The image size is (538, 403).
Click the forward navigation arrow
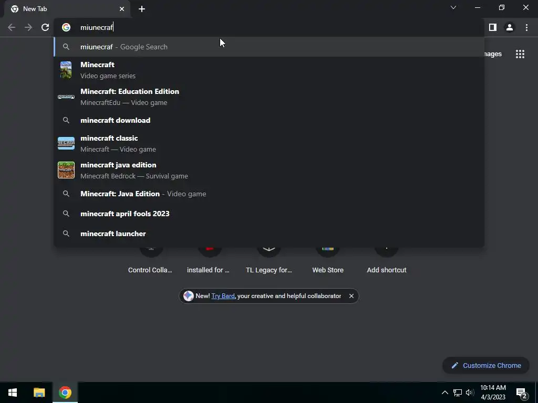(28, 27)
